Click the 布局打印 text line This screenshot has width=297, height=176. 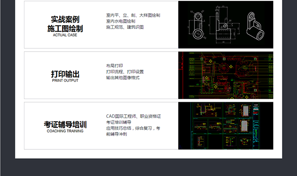(x=114, y=66)
